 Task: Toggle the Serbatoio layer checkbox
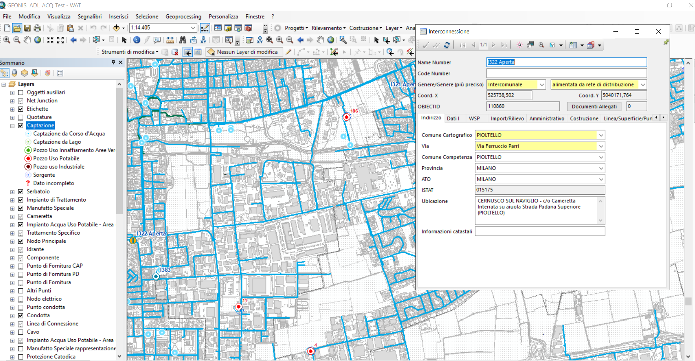(x=21, y=192)
